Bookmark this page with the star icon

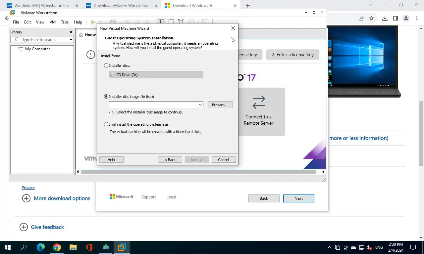372,18
